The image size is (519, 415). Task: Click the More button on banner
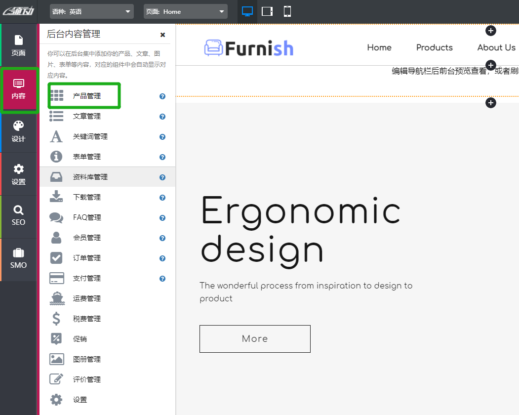(x=255, y=339)
